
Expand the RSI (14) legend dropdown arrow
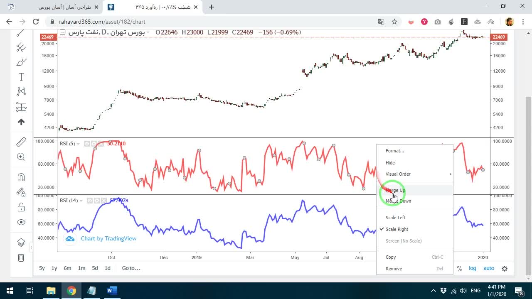pyautogui.click(x=81, y=201)
